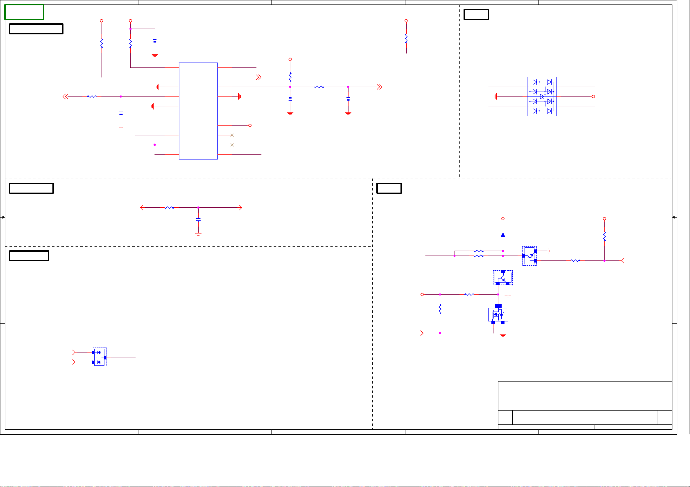The image size is (690, 487).
Task: Click the left-pointing double-arrow off-page connector
Action: pyautogui.click(x=65, y=97)
